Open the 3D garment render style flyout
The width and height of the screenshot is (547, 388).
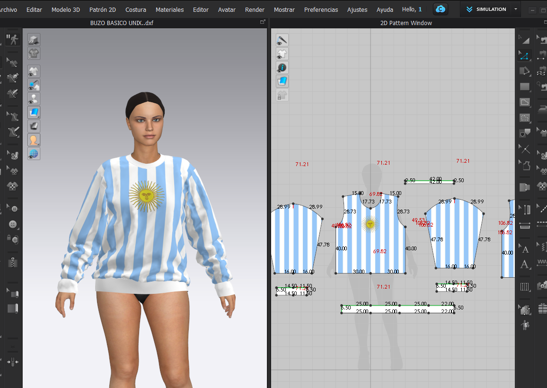coord(34,113)
